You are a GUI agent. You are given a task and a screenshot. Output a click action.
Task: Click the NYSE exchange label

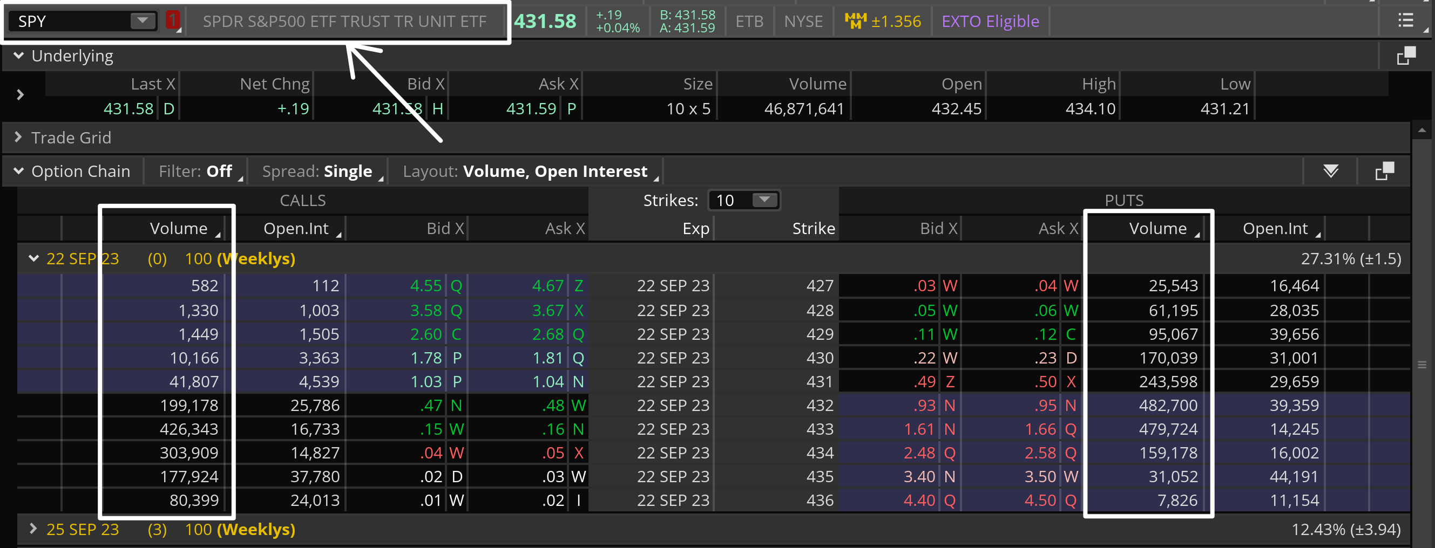click(x=803, y=21)
